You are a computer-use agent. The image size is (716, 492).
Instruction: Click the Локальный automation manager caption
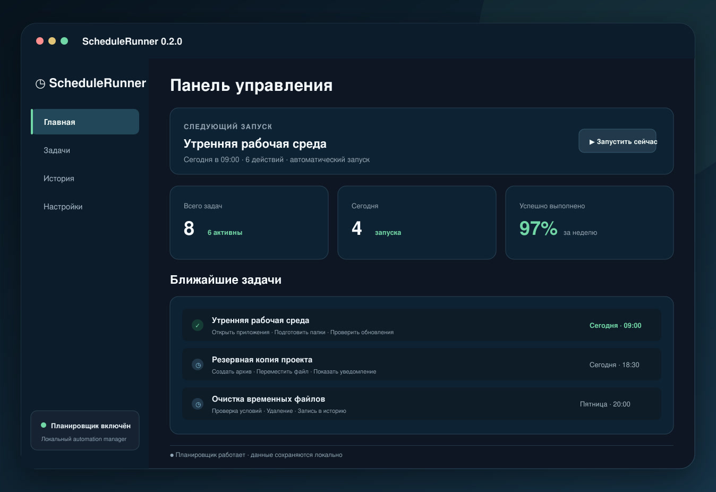[84, 439]
